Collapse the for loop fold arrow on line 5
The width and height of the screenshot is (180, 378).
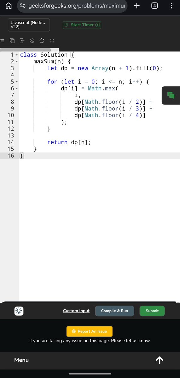tap(16, 82)
